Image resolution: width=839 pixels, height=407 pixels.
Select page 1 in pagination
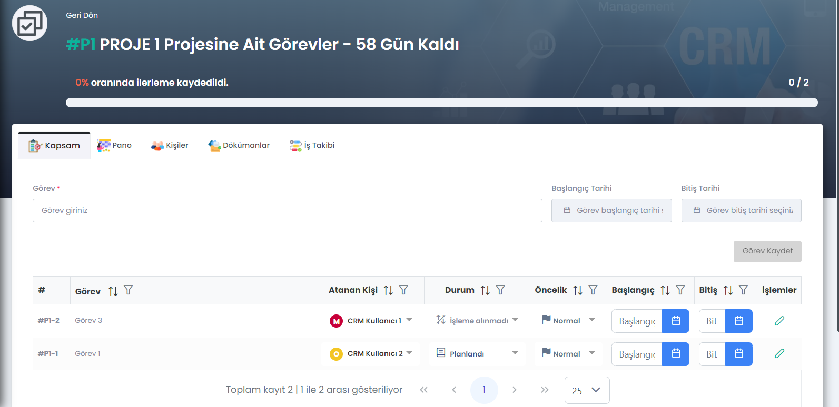[x=484, y=390]
